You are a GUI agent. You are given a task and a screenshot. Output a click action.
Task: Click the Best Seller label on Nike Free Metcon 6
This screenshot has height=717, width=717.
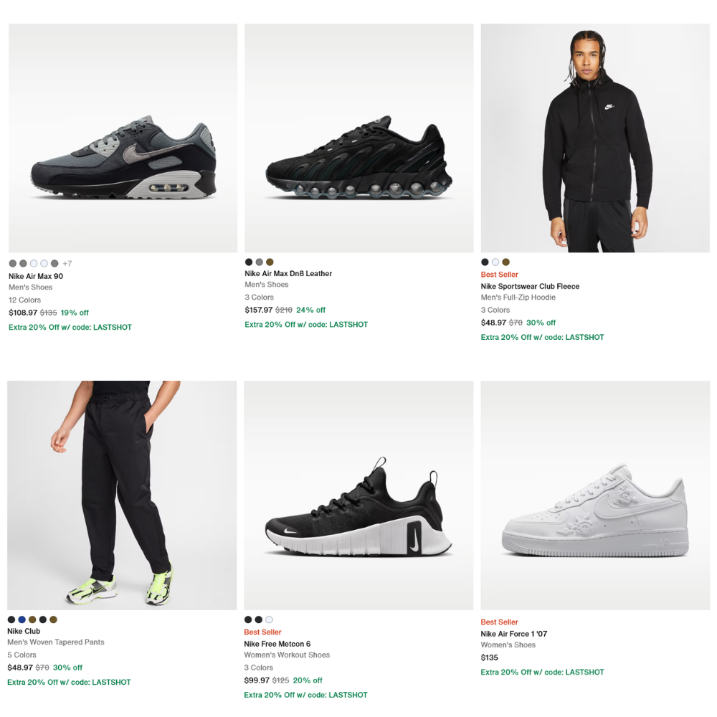coord(262,632)
